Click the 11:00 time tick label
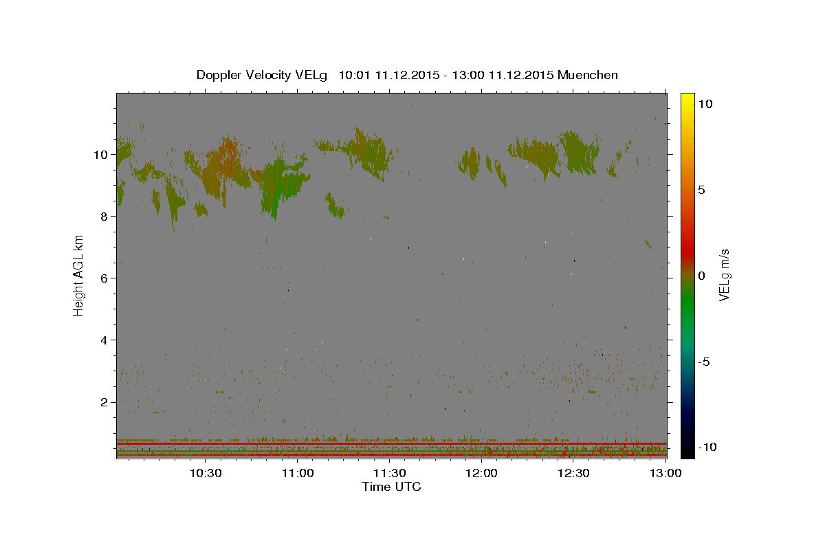The width and height of the screenshot is (825, 550). click(x=297, y=473)
